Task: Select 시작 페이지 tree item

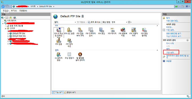Action: click(x=11, y=21)
